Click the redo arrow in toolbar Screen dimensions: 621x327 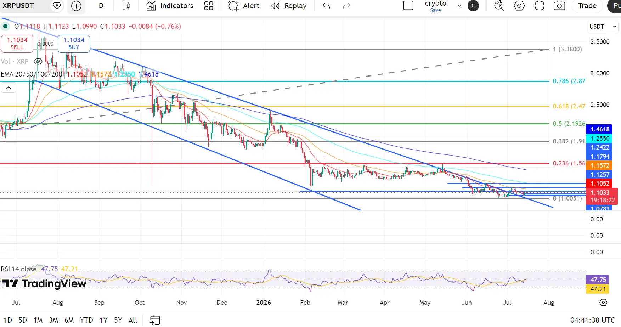coord(346,6)
